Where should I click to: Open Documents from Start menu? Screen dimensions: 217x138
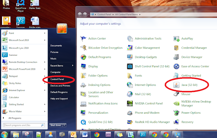tap(56, 46)
